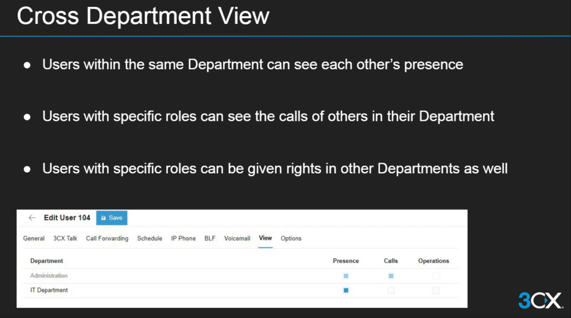Open the Voicemail tab
The image size is (571, 318).
pos(237,238)
